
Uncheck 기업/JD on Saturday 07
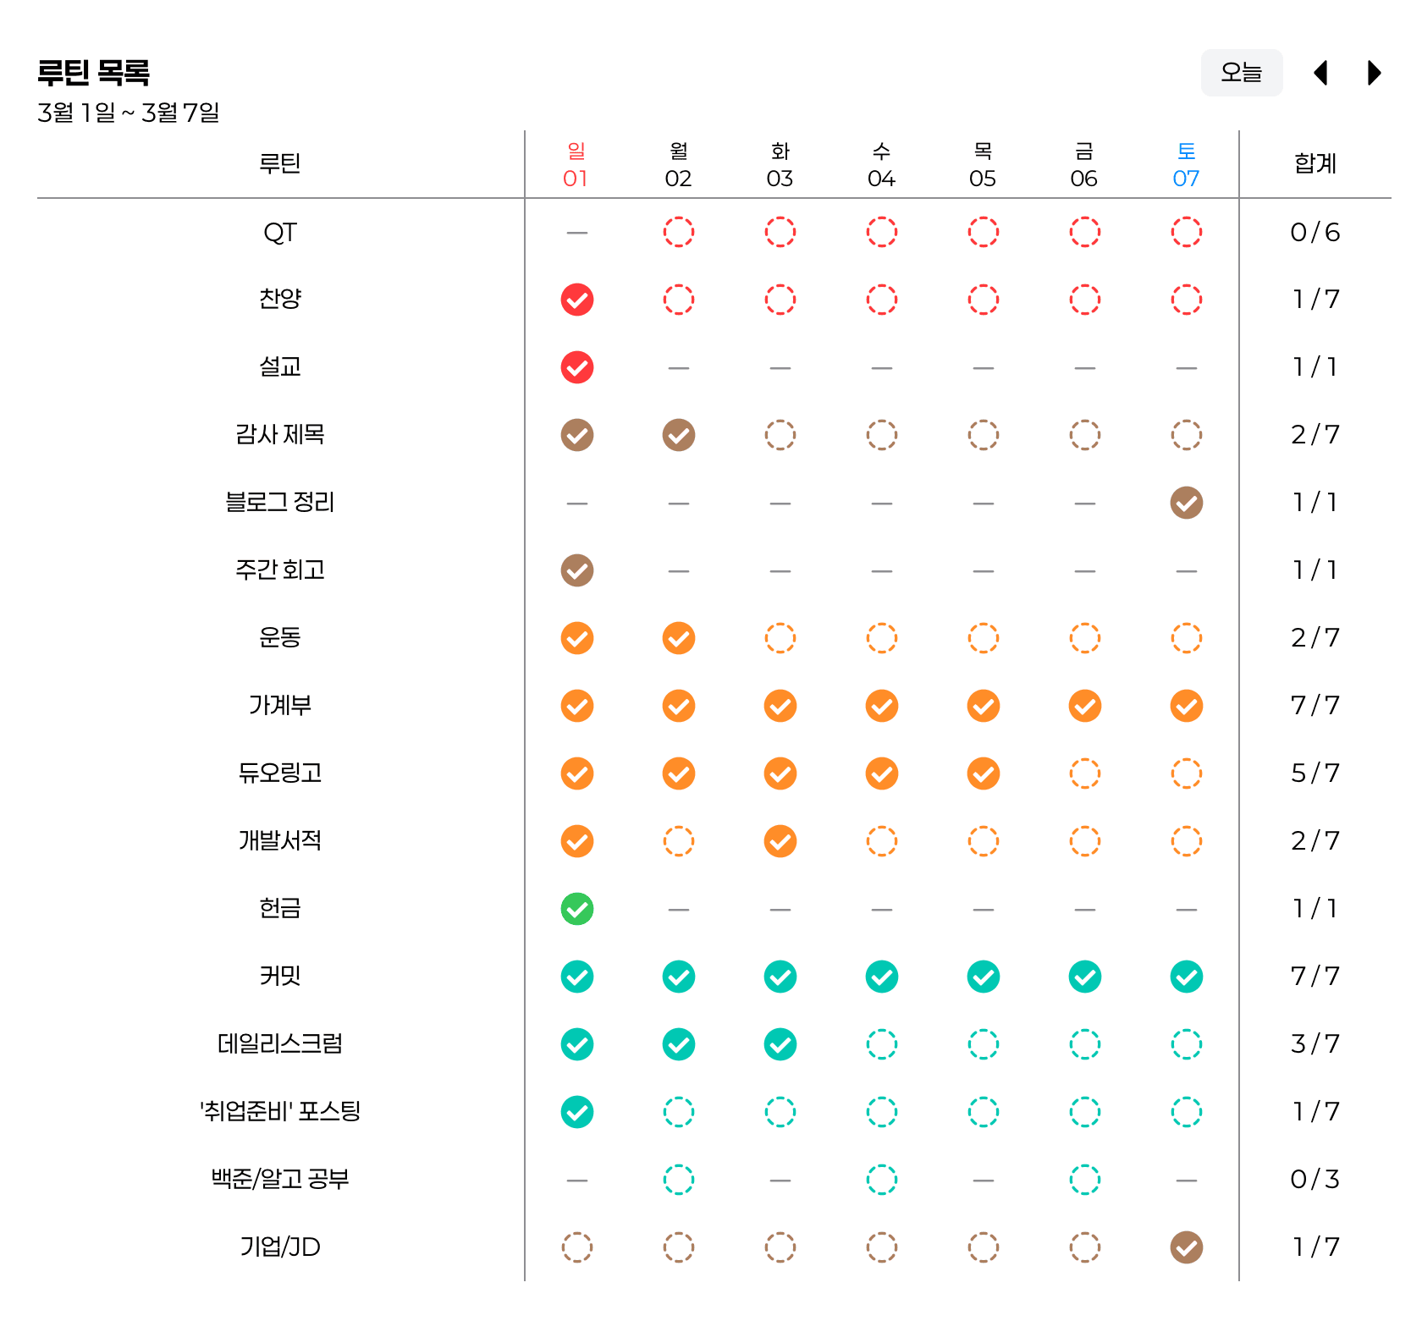point(1187,1247)
